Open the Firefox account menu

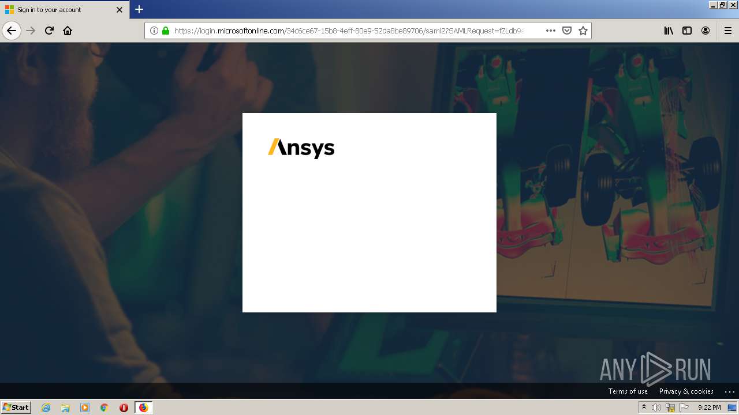tap(706, 31)
